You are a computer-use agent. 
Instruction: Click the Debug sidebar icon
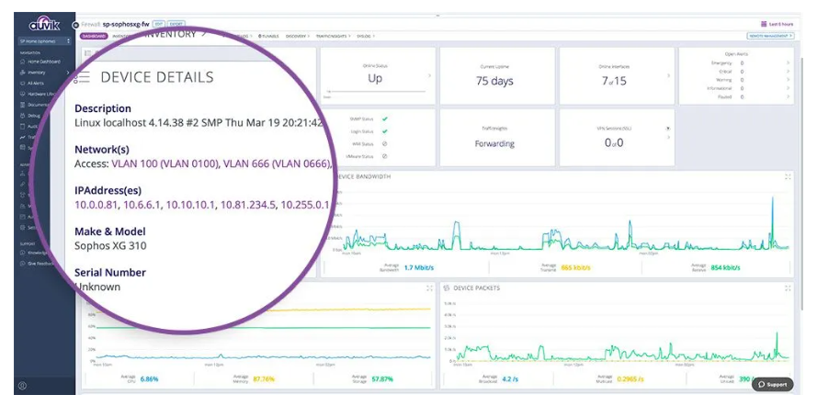(22, 116)
